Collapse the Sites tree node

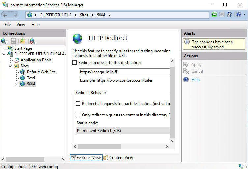(x=10, y=66)
